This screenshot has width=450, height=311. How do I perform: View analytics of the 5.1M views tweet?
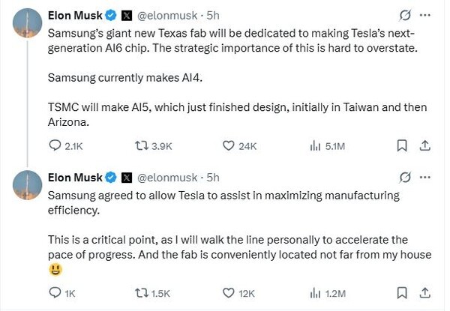[x=315, y=146]
